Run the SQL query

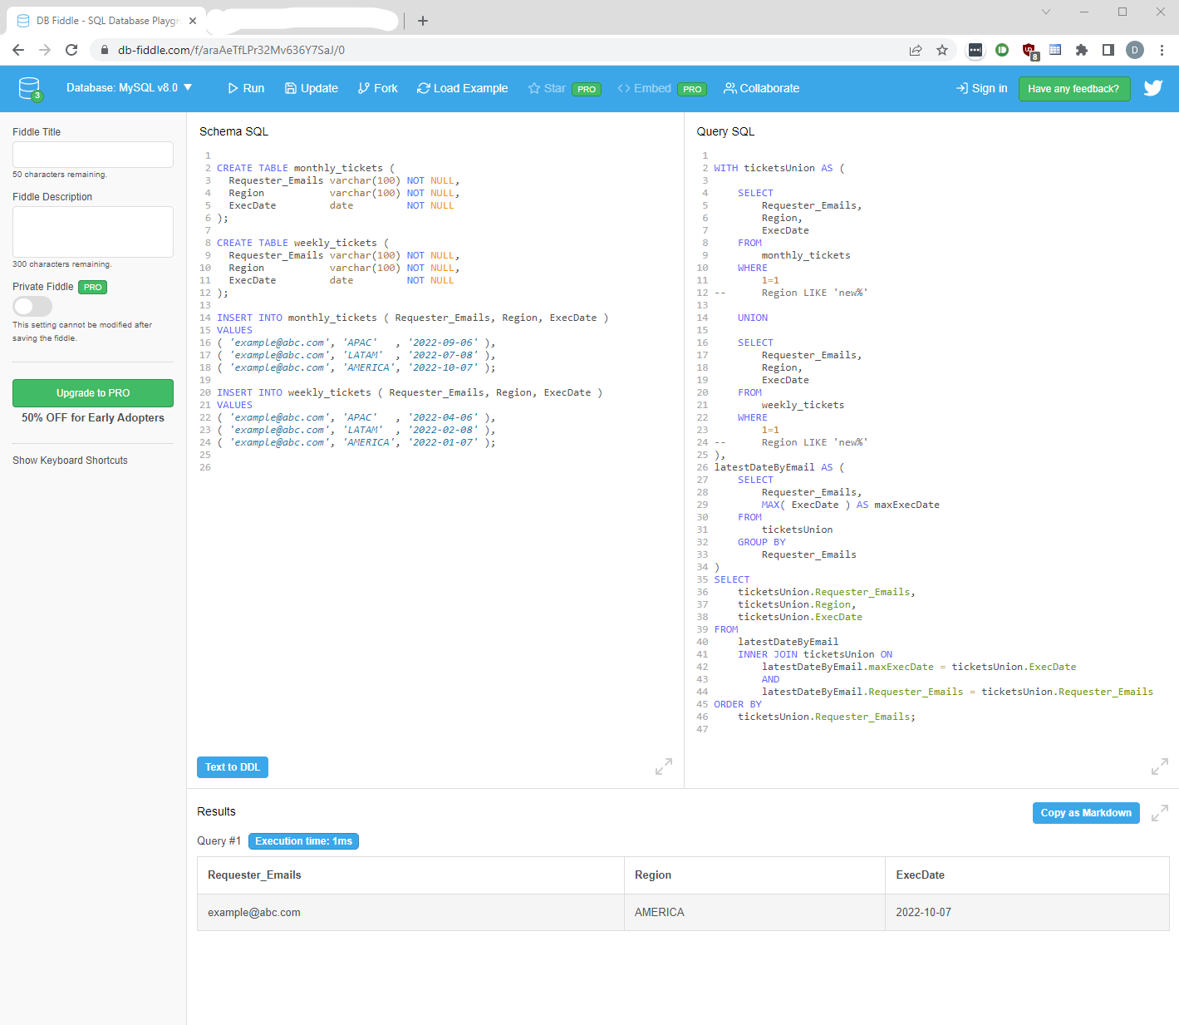[x=246, y=88]
